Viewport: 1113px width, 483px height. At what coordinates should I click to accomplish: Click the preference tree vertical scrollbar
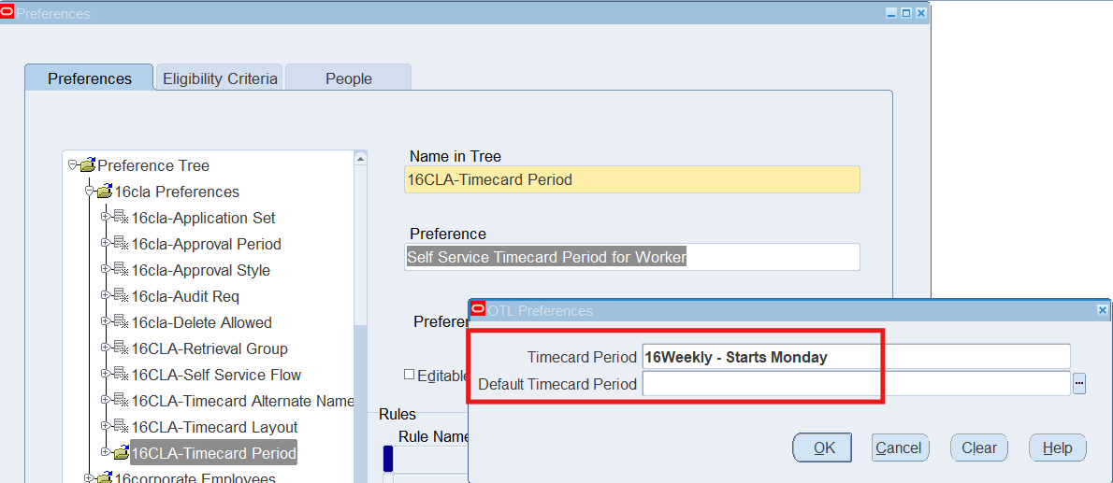360,374
